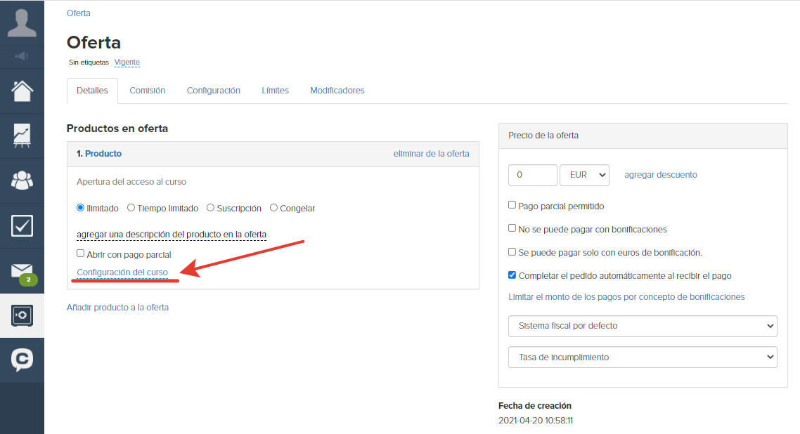Screen dimensions: 800x434
Task: Click the megaphone notifications icon
Action: pos(22,56)
